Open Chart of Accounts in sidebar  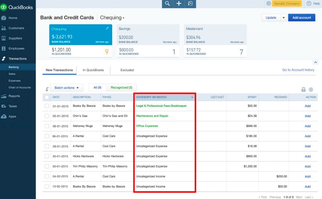tap(19, 87)
